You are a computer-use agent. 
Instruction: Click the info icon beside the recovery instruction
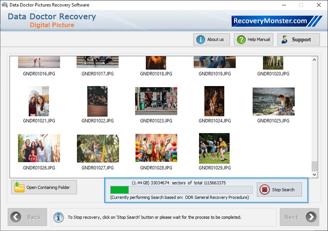point(58,217)
